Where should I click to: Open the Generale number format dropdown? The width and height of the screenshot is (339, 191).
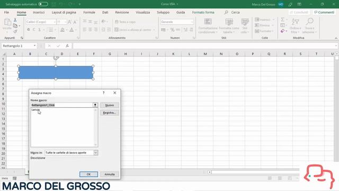click(x=192, y=22)
